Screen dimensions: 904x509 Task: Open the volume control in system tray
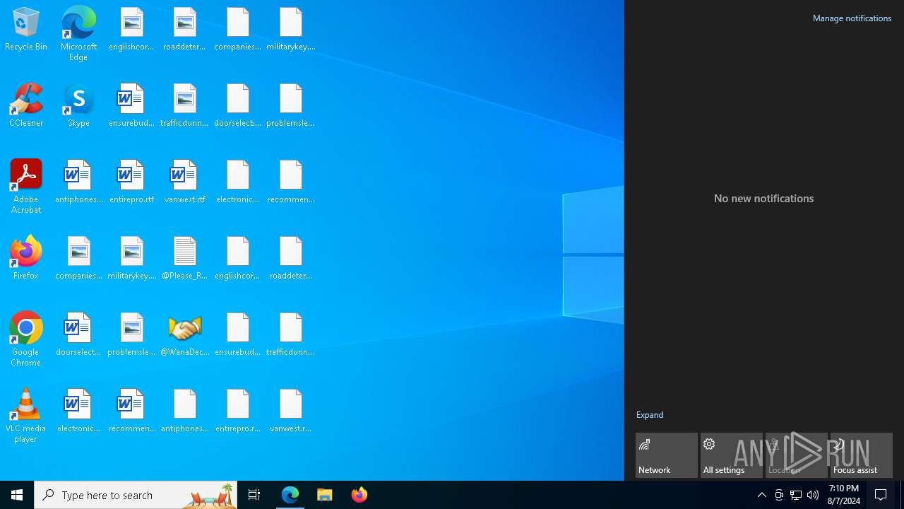tap(813, 495)
